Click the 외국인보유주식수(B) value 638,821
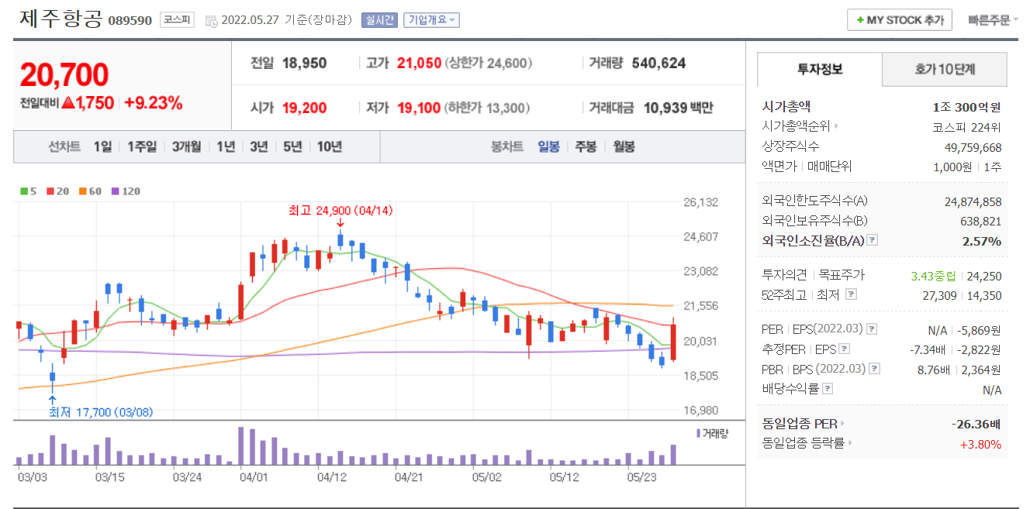 pyautogui.click(x=981, y=221)
